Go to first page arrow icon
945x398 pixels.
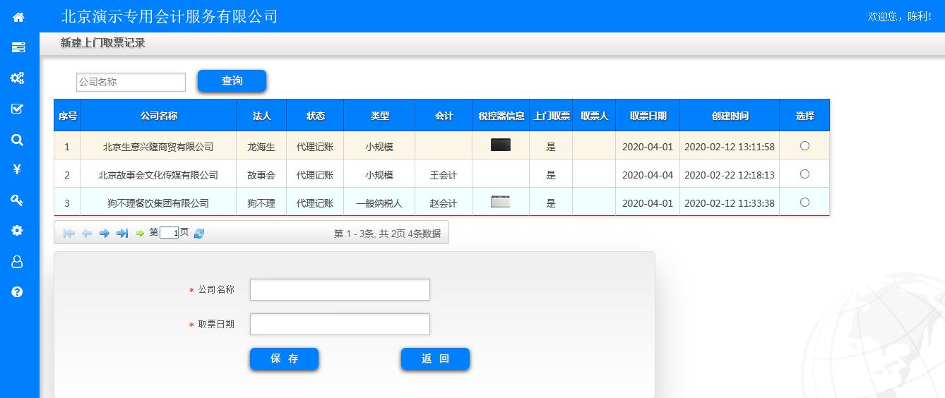coord(69,233)
